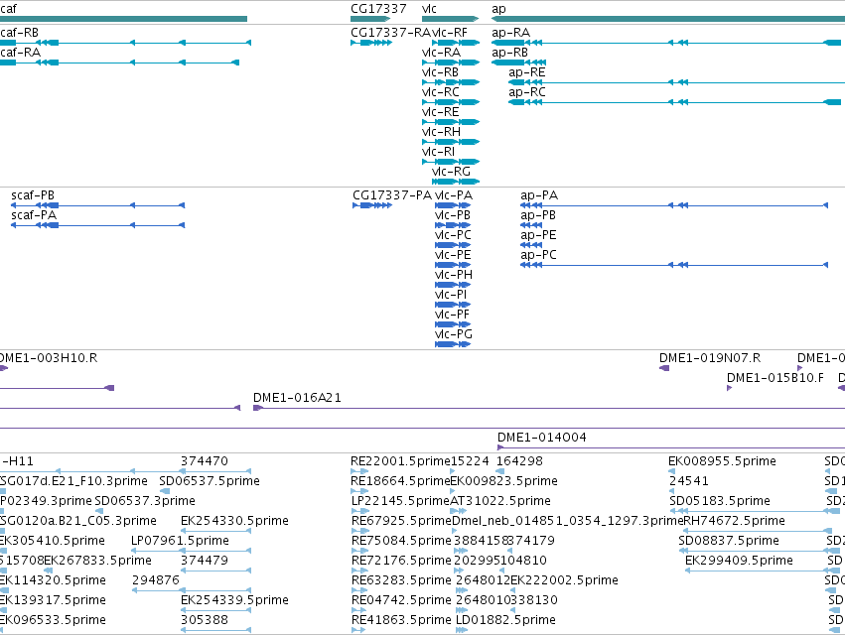Select the RE22001.5prime EST label
This screenshot has height=635, width=845.
(x=400, y=461)
